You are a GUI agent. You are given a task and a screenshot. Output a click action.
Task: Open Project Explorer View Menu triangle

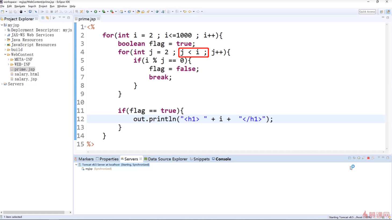pyautogui.click(x=60, y=17)
